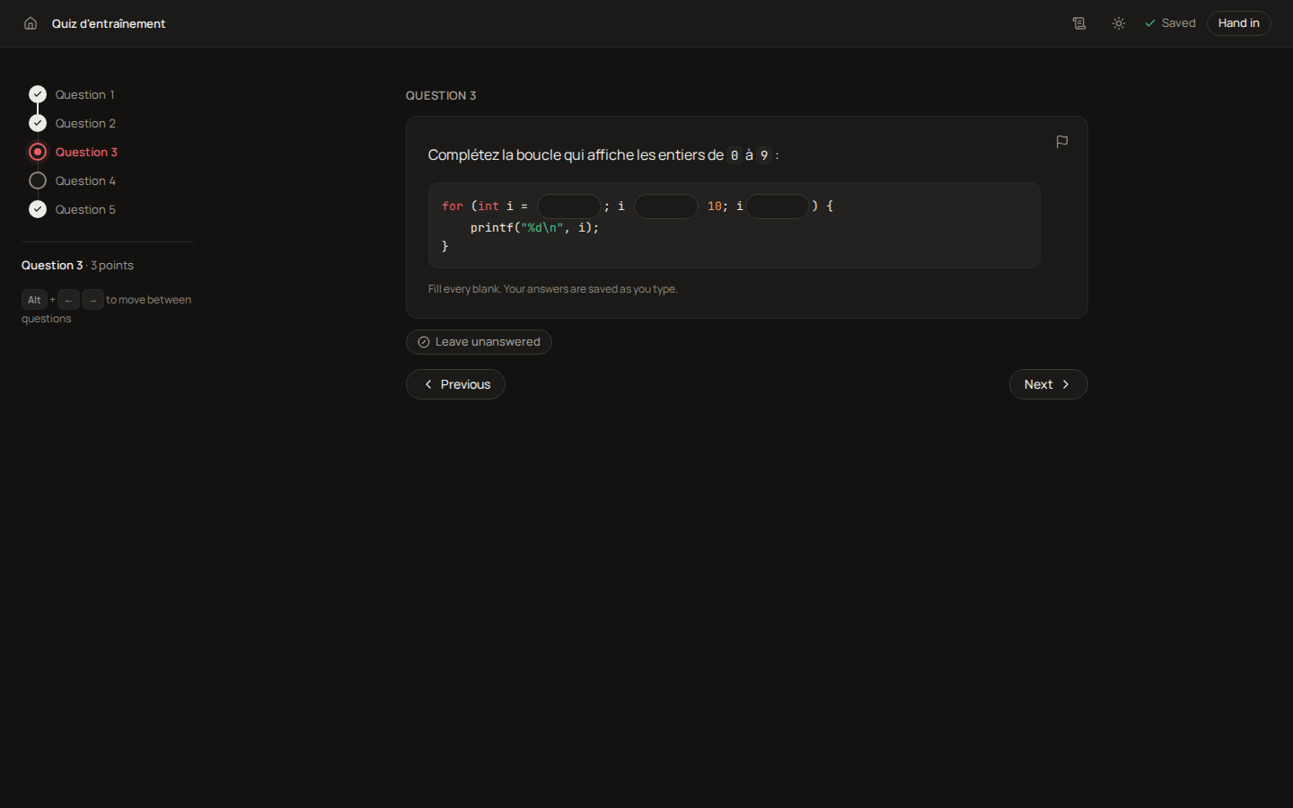Select Question 3 in sidebar
The image size is (1293, 808).
click(x=74, y=152)
